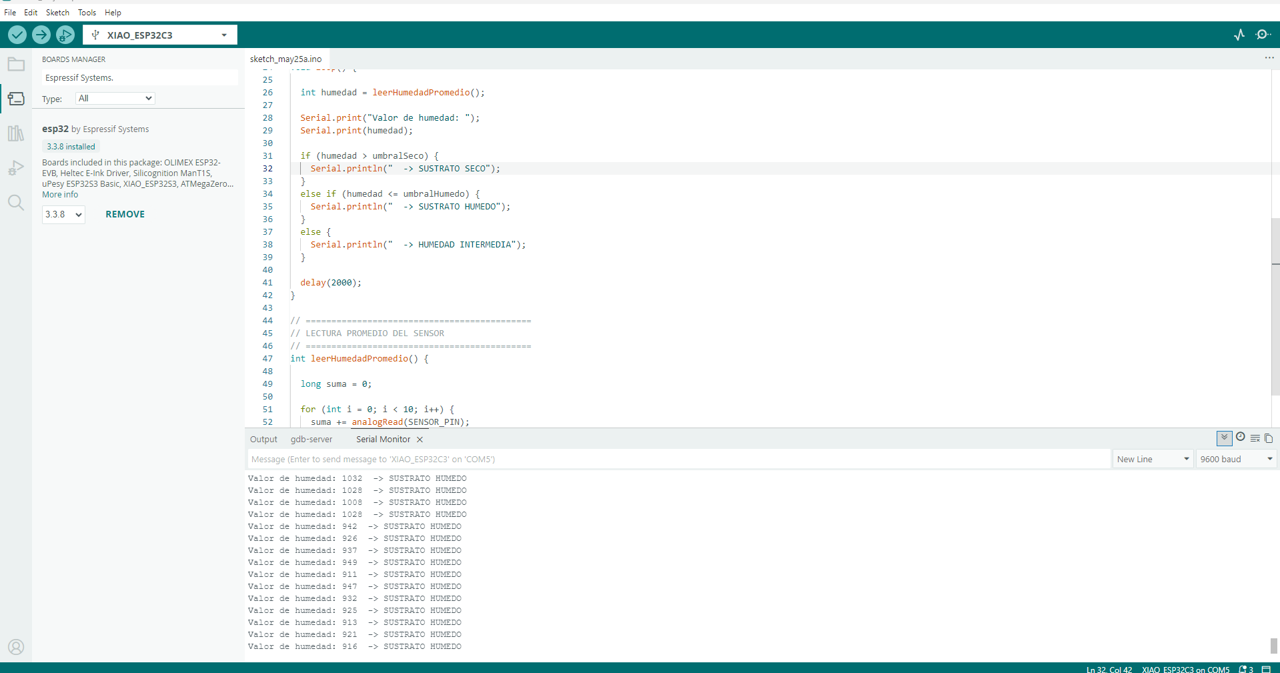Toggle bottom panel icon in status bar

coord(1266,669)
